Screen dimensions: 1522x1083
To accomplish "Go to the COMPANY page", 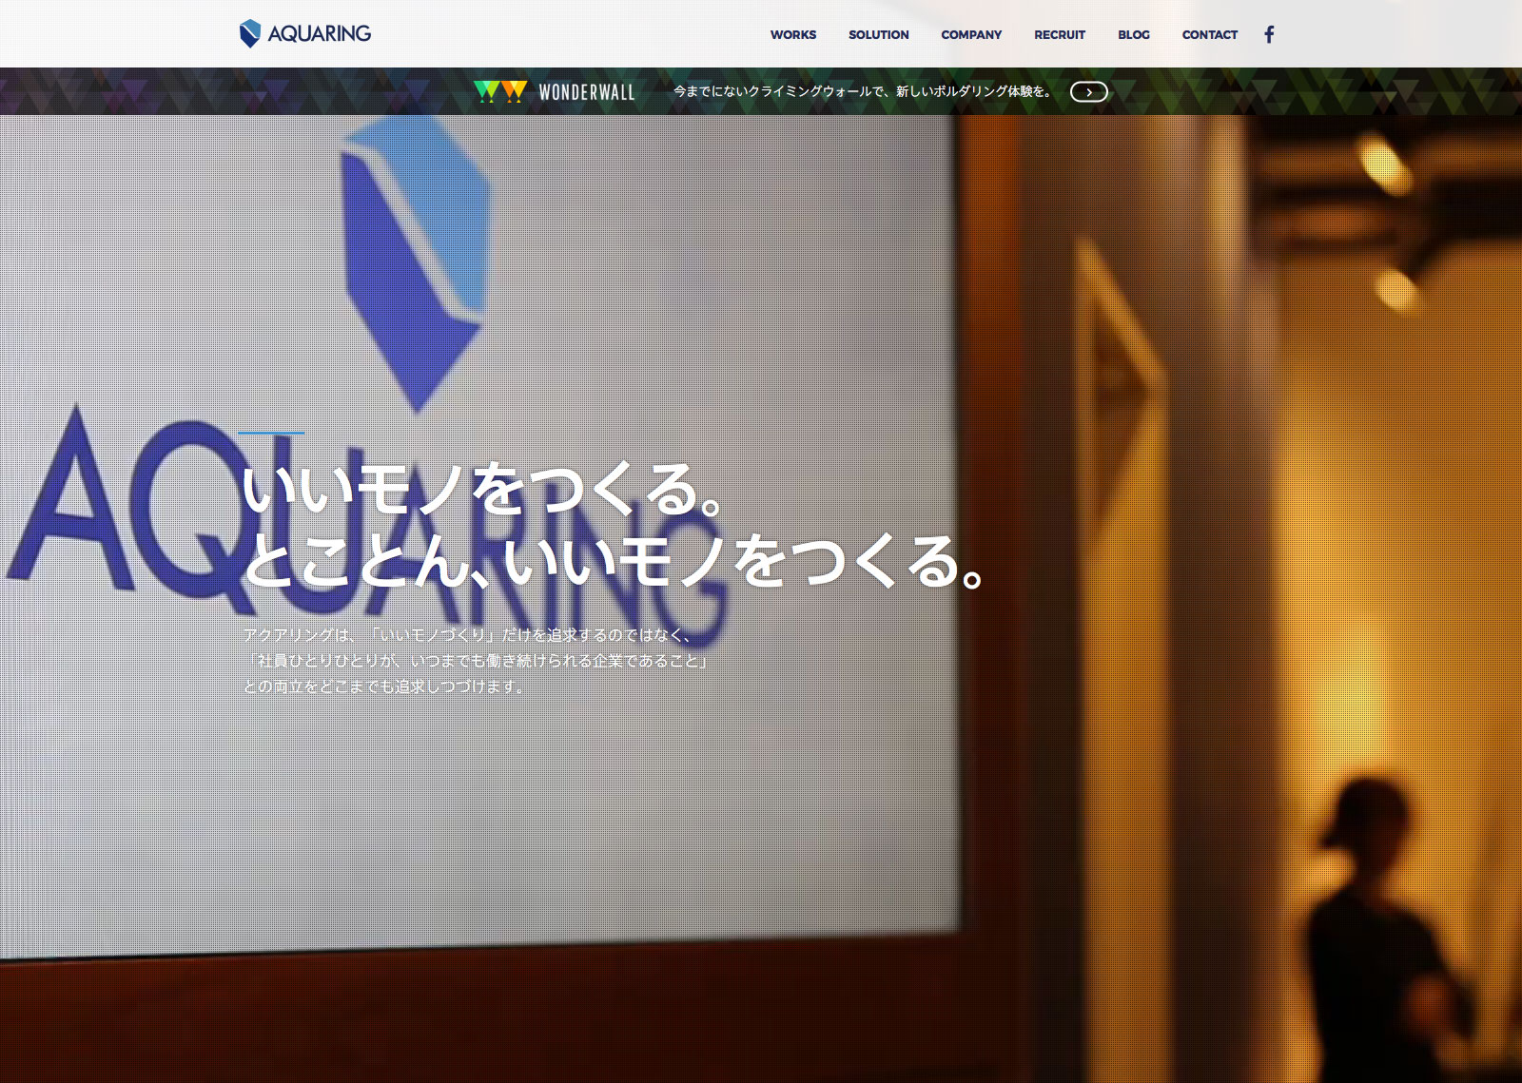I will (x=971, y=35).
